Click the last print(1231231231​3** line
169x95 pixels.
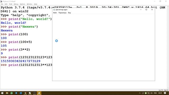click(26, 65)
